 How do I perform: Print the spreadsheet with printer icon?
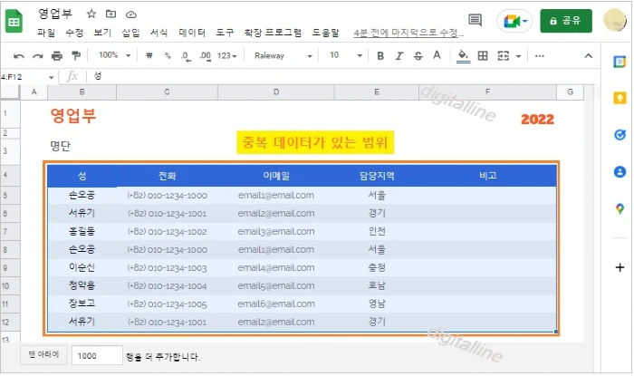click(x=56, y=56)
